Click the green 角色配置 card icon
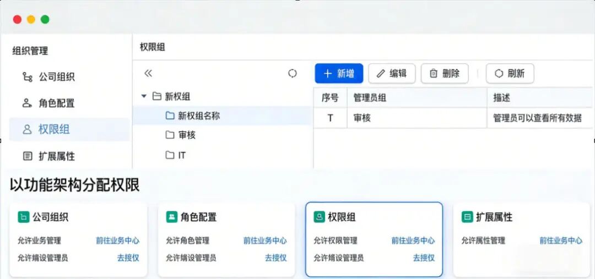The height and width of the screenshot is (279, 595). [171, 217]
